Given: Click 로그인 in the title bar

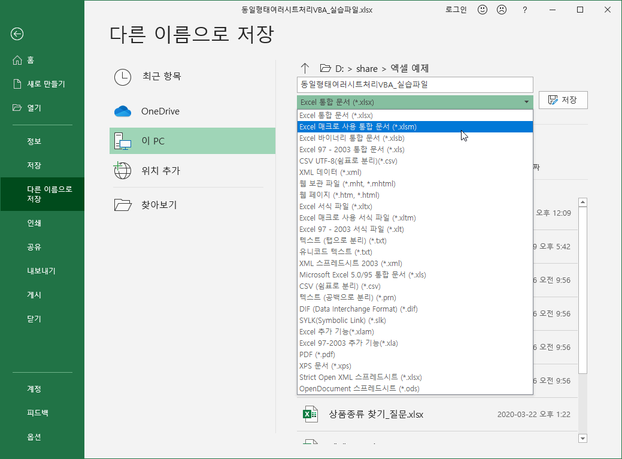Looking at the screenshot, I should pos(456,10).
